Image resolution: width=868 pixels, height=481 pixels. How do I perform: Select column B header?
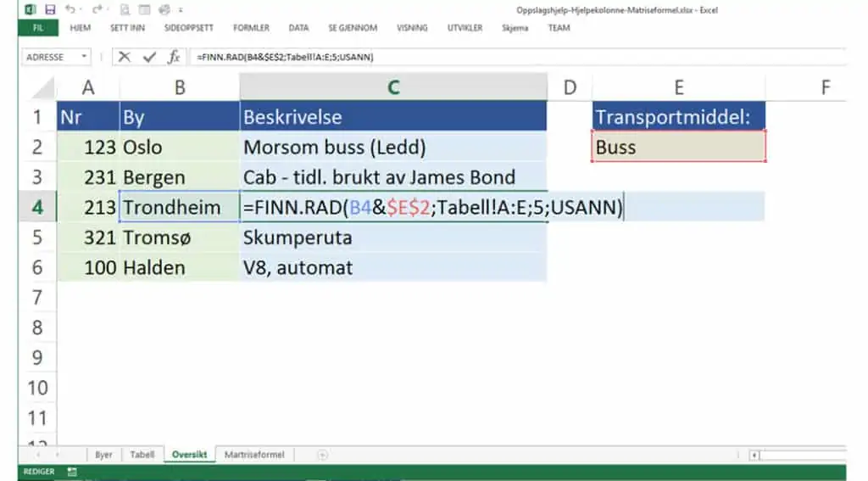click(180, 87)
